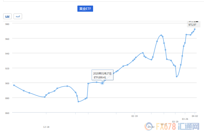This screenshot has height=136, width=204.
Task: Click the final 971.97 data point
Action: (195, 29)
